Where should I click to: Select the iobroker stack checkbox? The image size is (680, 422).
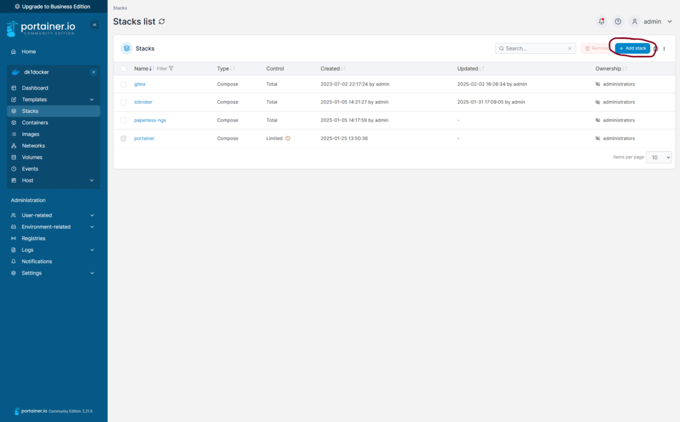124,102
